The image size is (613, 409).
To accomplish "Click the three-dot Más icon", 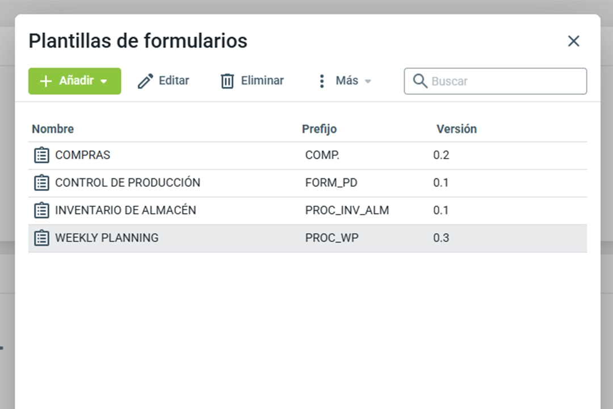I will (x=322, y=81).
